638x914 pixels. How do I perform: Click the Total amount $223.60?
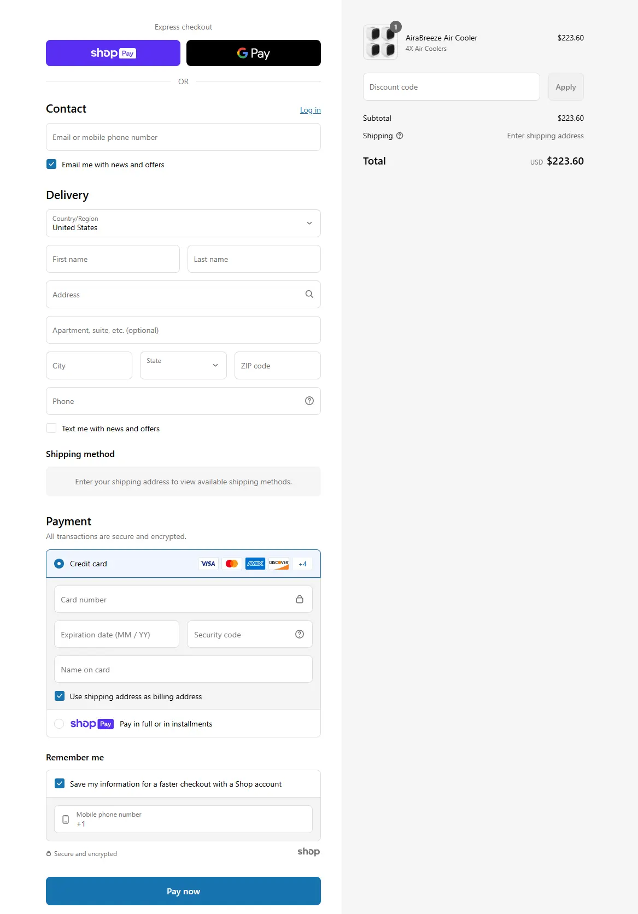point(565,161)
